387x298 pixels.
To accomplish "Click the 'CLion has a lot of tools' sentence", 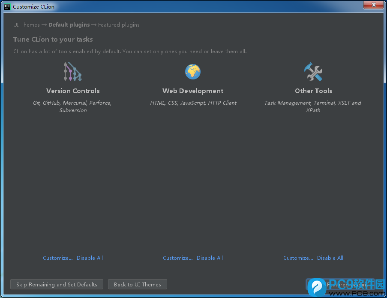I will (130, 52).
